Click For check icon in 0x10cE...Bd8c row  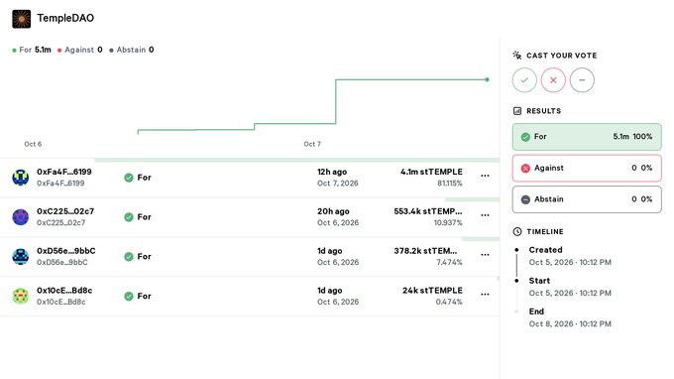pyautogui.click(x=129, y=297)
